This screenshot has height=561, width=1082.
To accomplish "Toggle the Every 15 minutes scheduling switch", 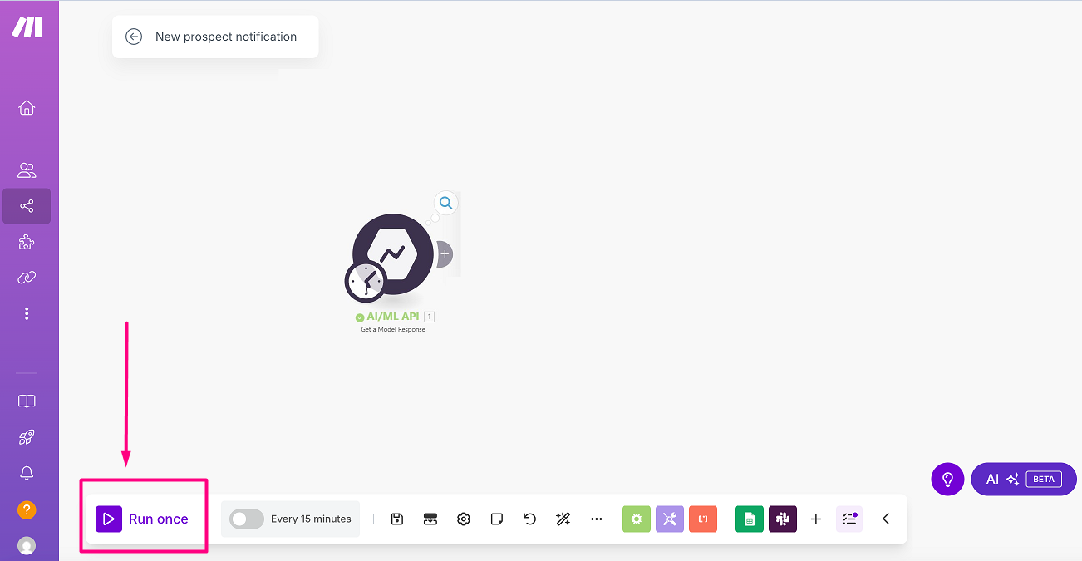I will pyautogui.click(x=246, y=519).
